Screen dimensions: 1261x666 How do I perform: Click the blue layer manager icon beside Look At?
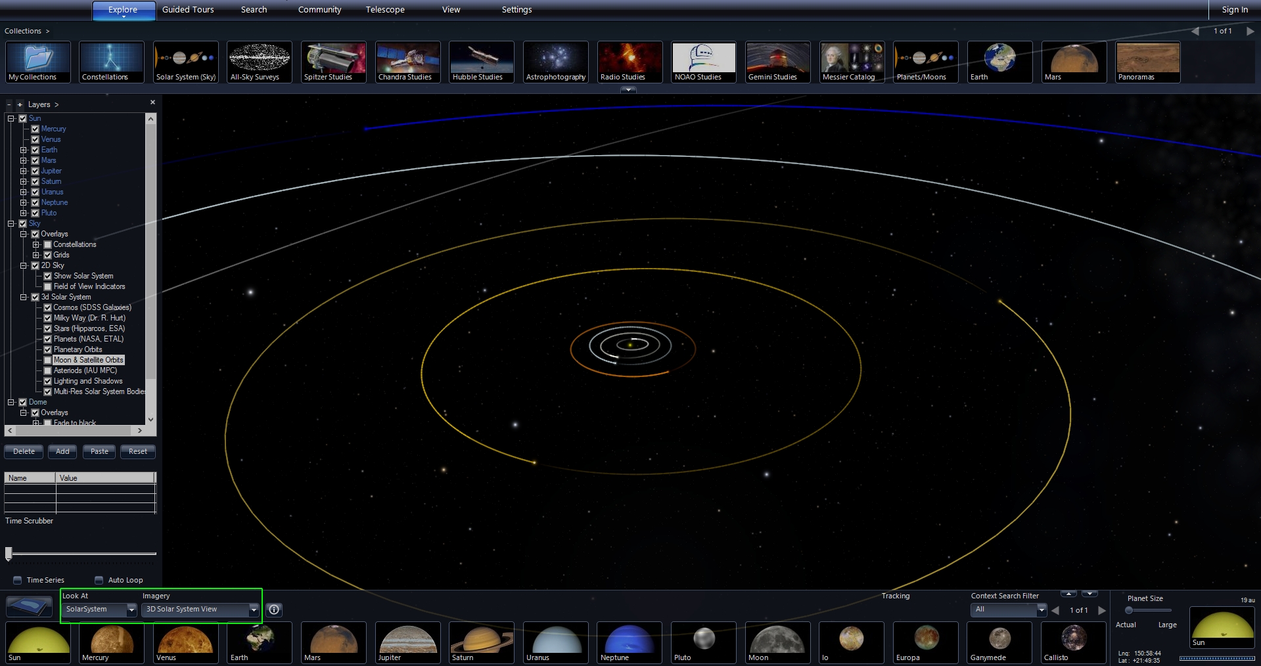coord(29,606)
